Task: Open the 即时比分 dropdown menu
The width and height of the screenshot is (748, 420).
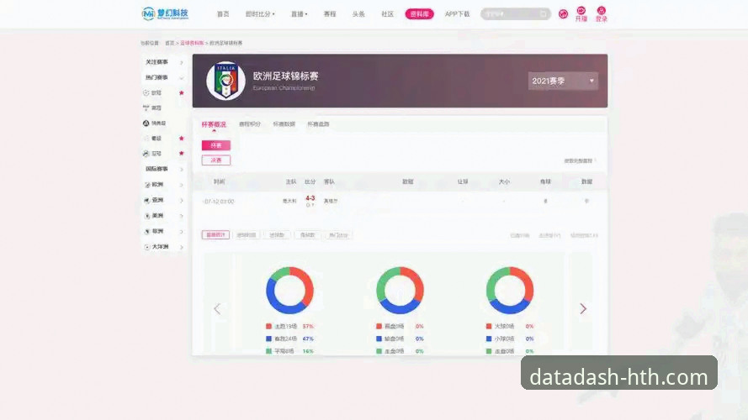Action: coord(260,14)
